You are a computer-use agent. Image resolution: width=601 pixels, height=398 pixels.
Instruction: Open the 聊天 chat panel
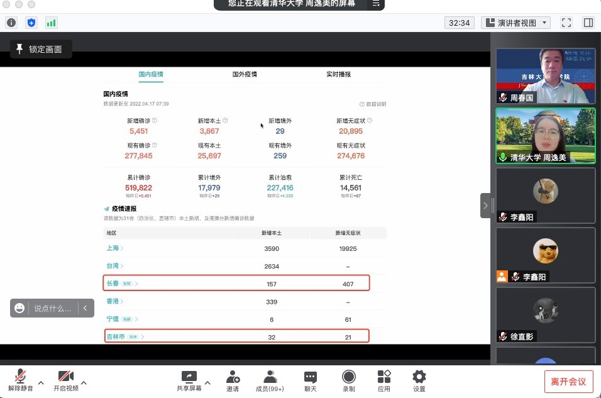[311, 381]
